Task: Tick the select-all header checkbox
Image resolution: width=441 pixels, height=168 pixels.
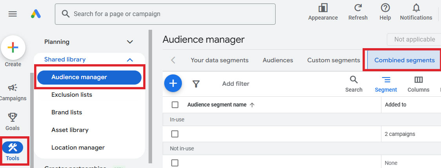Action: [x=175, y=105]
